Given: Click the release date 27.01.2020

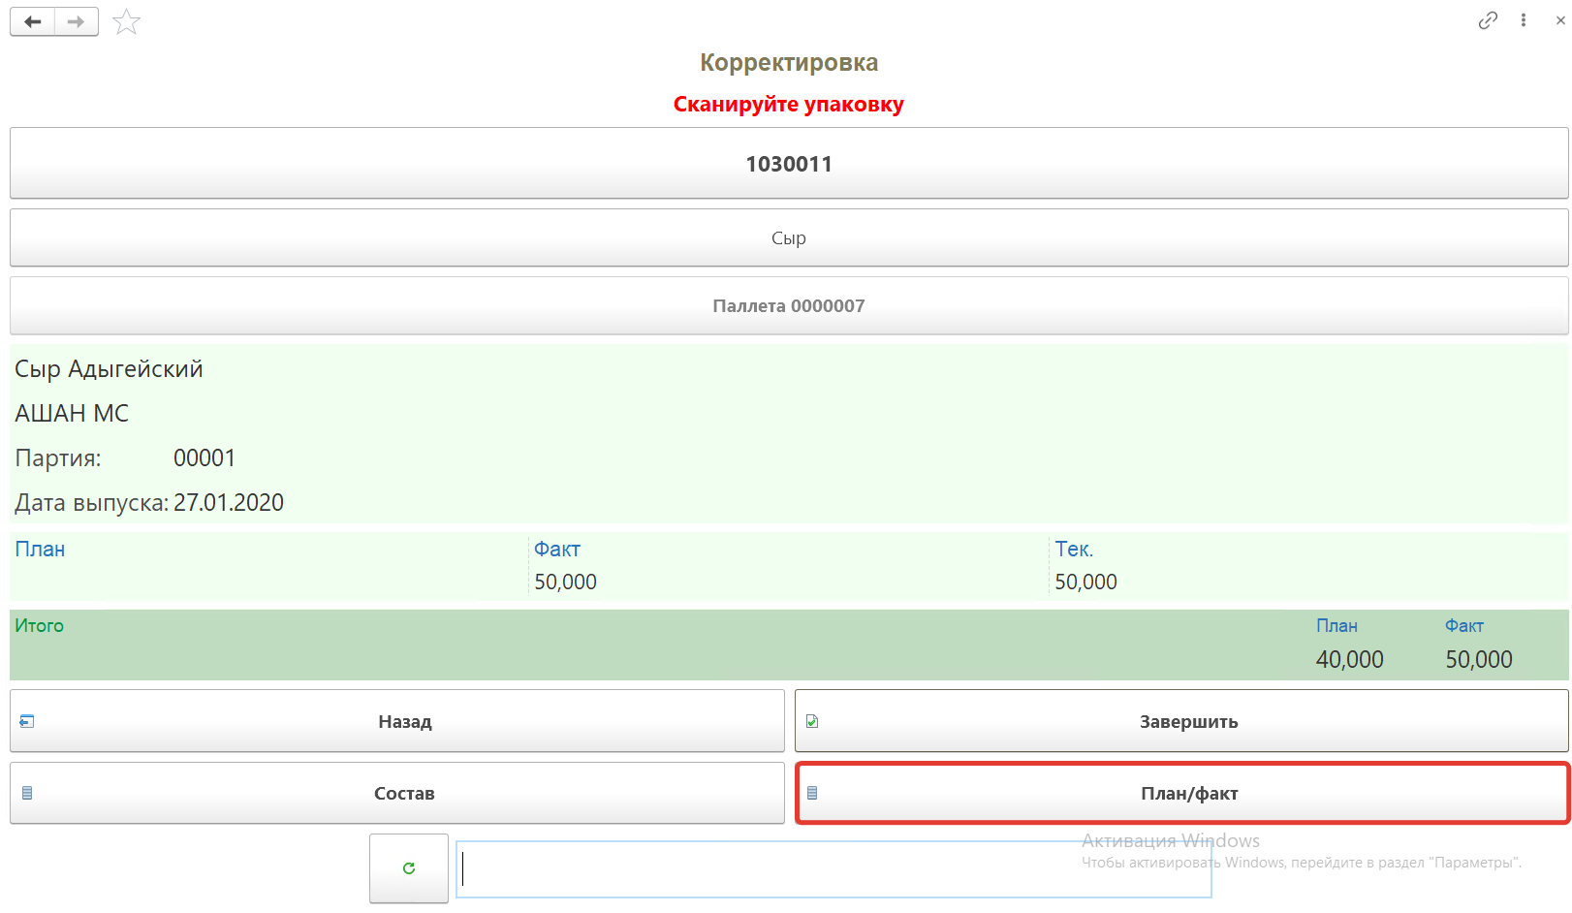Looking at the screenshot, I should (x=229, y=503).
